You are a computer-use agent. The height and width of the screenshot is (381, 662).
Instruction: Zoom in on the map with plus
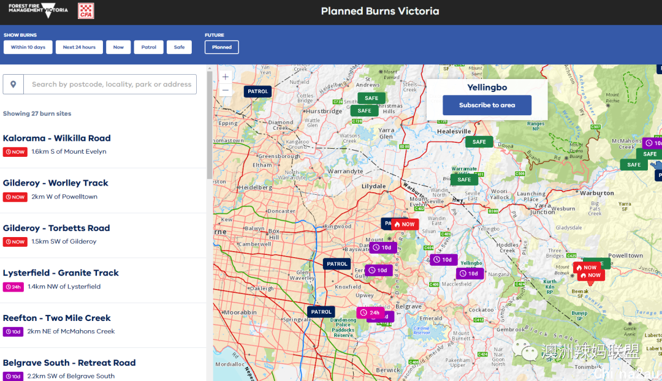[x=226, y=77]
